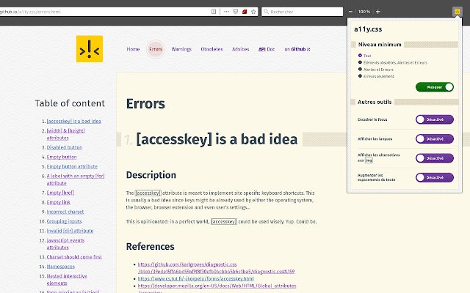Open reader view icon in address bar
This screenshot has width=470, height=293.
click(x=214, y=12)
